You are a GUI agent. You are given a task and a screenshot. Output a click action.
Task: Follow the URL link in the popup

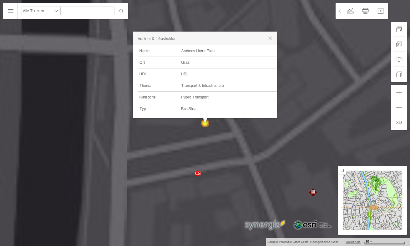pos(185,74)
